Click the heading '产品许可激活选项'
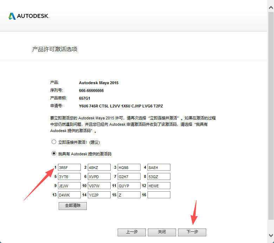Image resolution: width=274 pixels, height=243 pixels. click(55, 49)
